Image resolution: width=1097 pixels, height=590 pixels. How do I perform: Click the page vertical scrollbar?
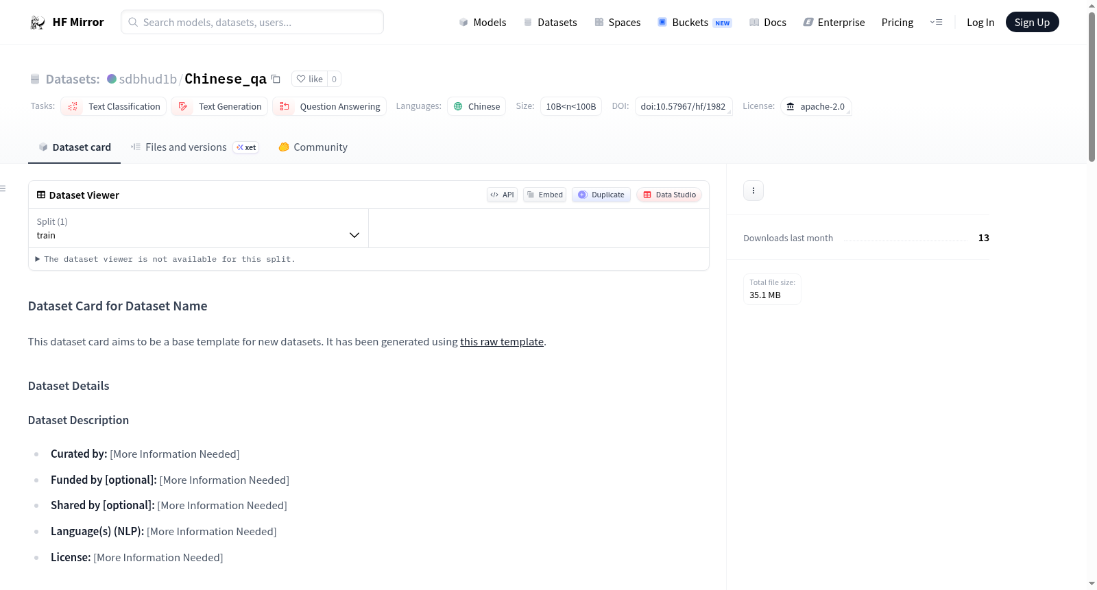click(1092, 86)
